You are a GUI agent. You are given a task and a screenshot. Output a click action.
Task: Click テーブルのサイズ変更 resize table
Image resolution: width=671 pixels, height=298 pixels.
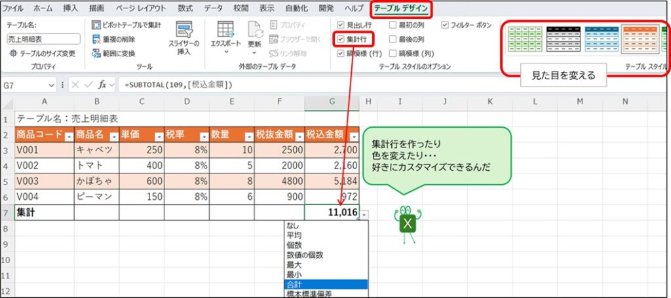(42, 54)
